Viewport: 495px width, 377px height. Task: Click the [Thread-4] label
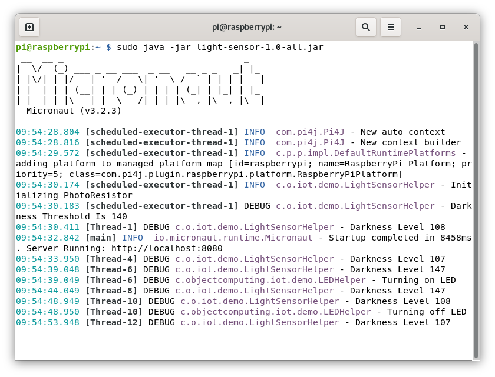tap(111, 259)
